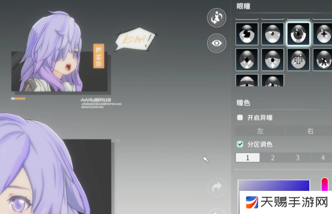Select the highlighted ringed pupil eye style
The width and height of the screenshot is (332, 214).
point(298,34)
